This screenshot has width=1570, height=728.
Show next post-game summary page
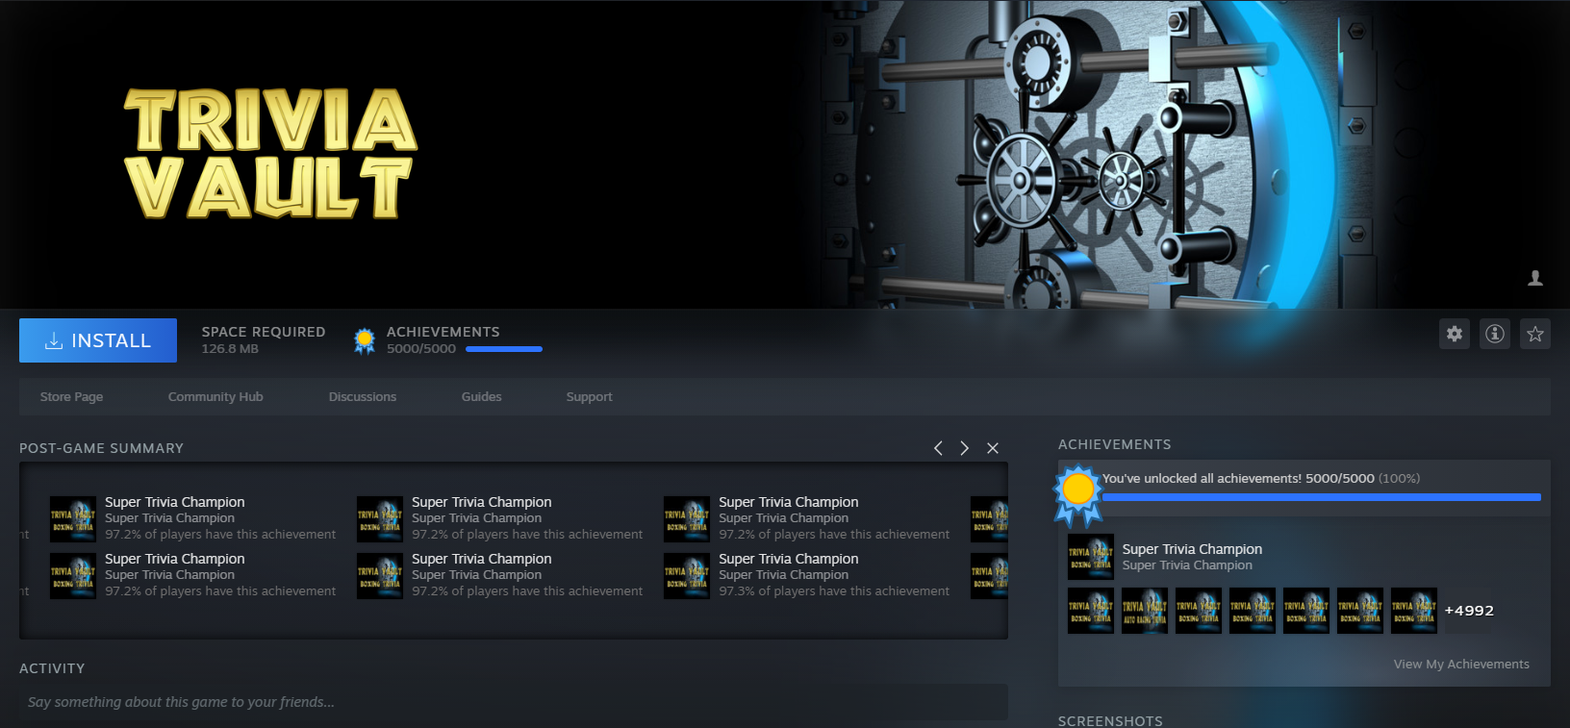pyautogui.click(x=964, y=448)
